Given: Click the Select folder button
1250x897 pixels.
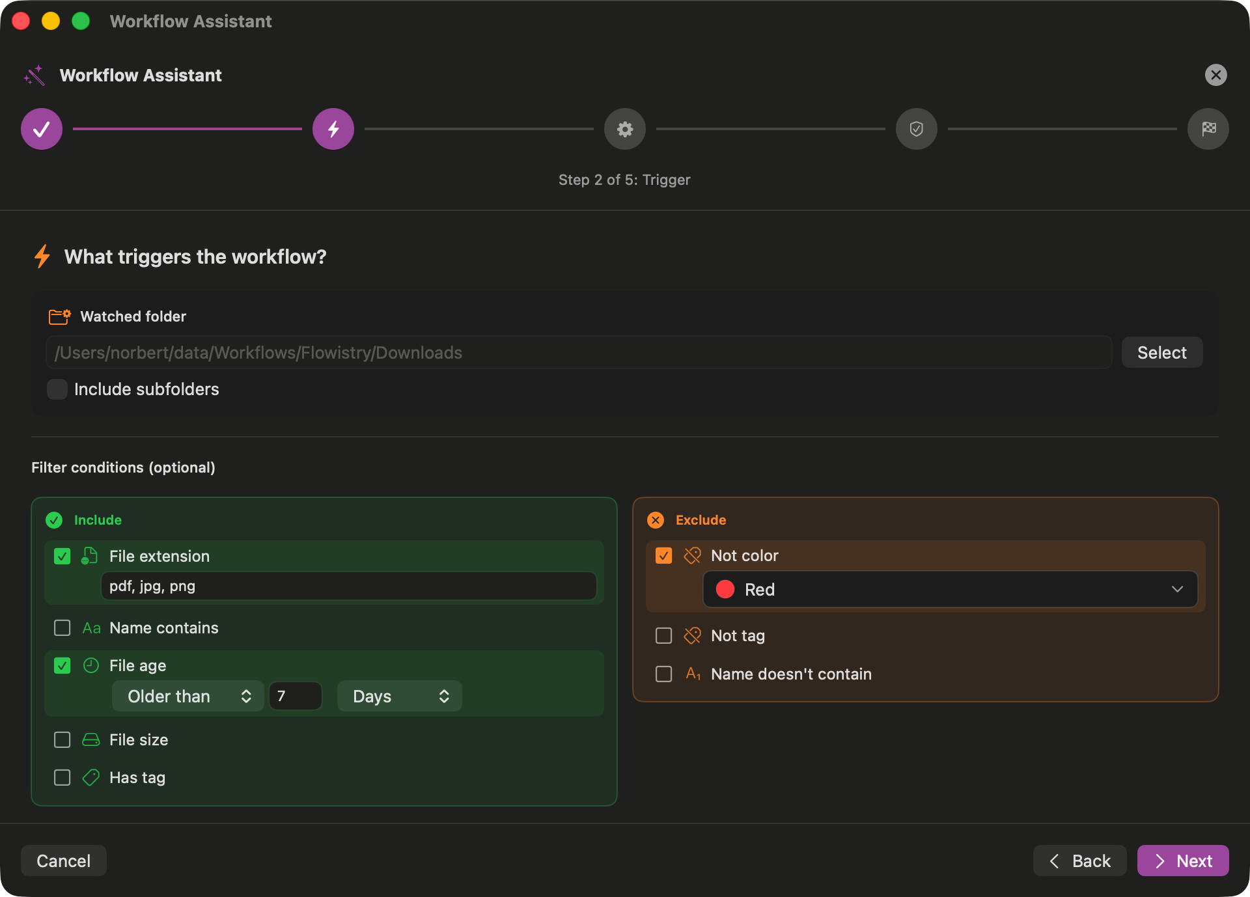Looking at the screenshot, I should tap(1162, 353).
